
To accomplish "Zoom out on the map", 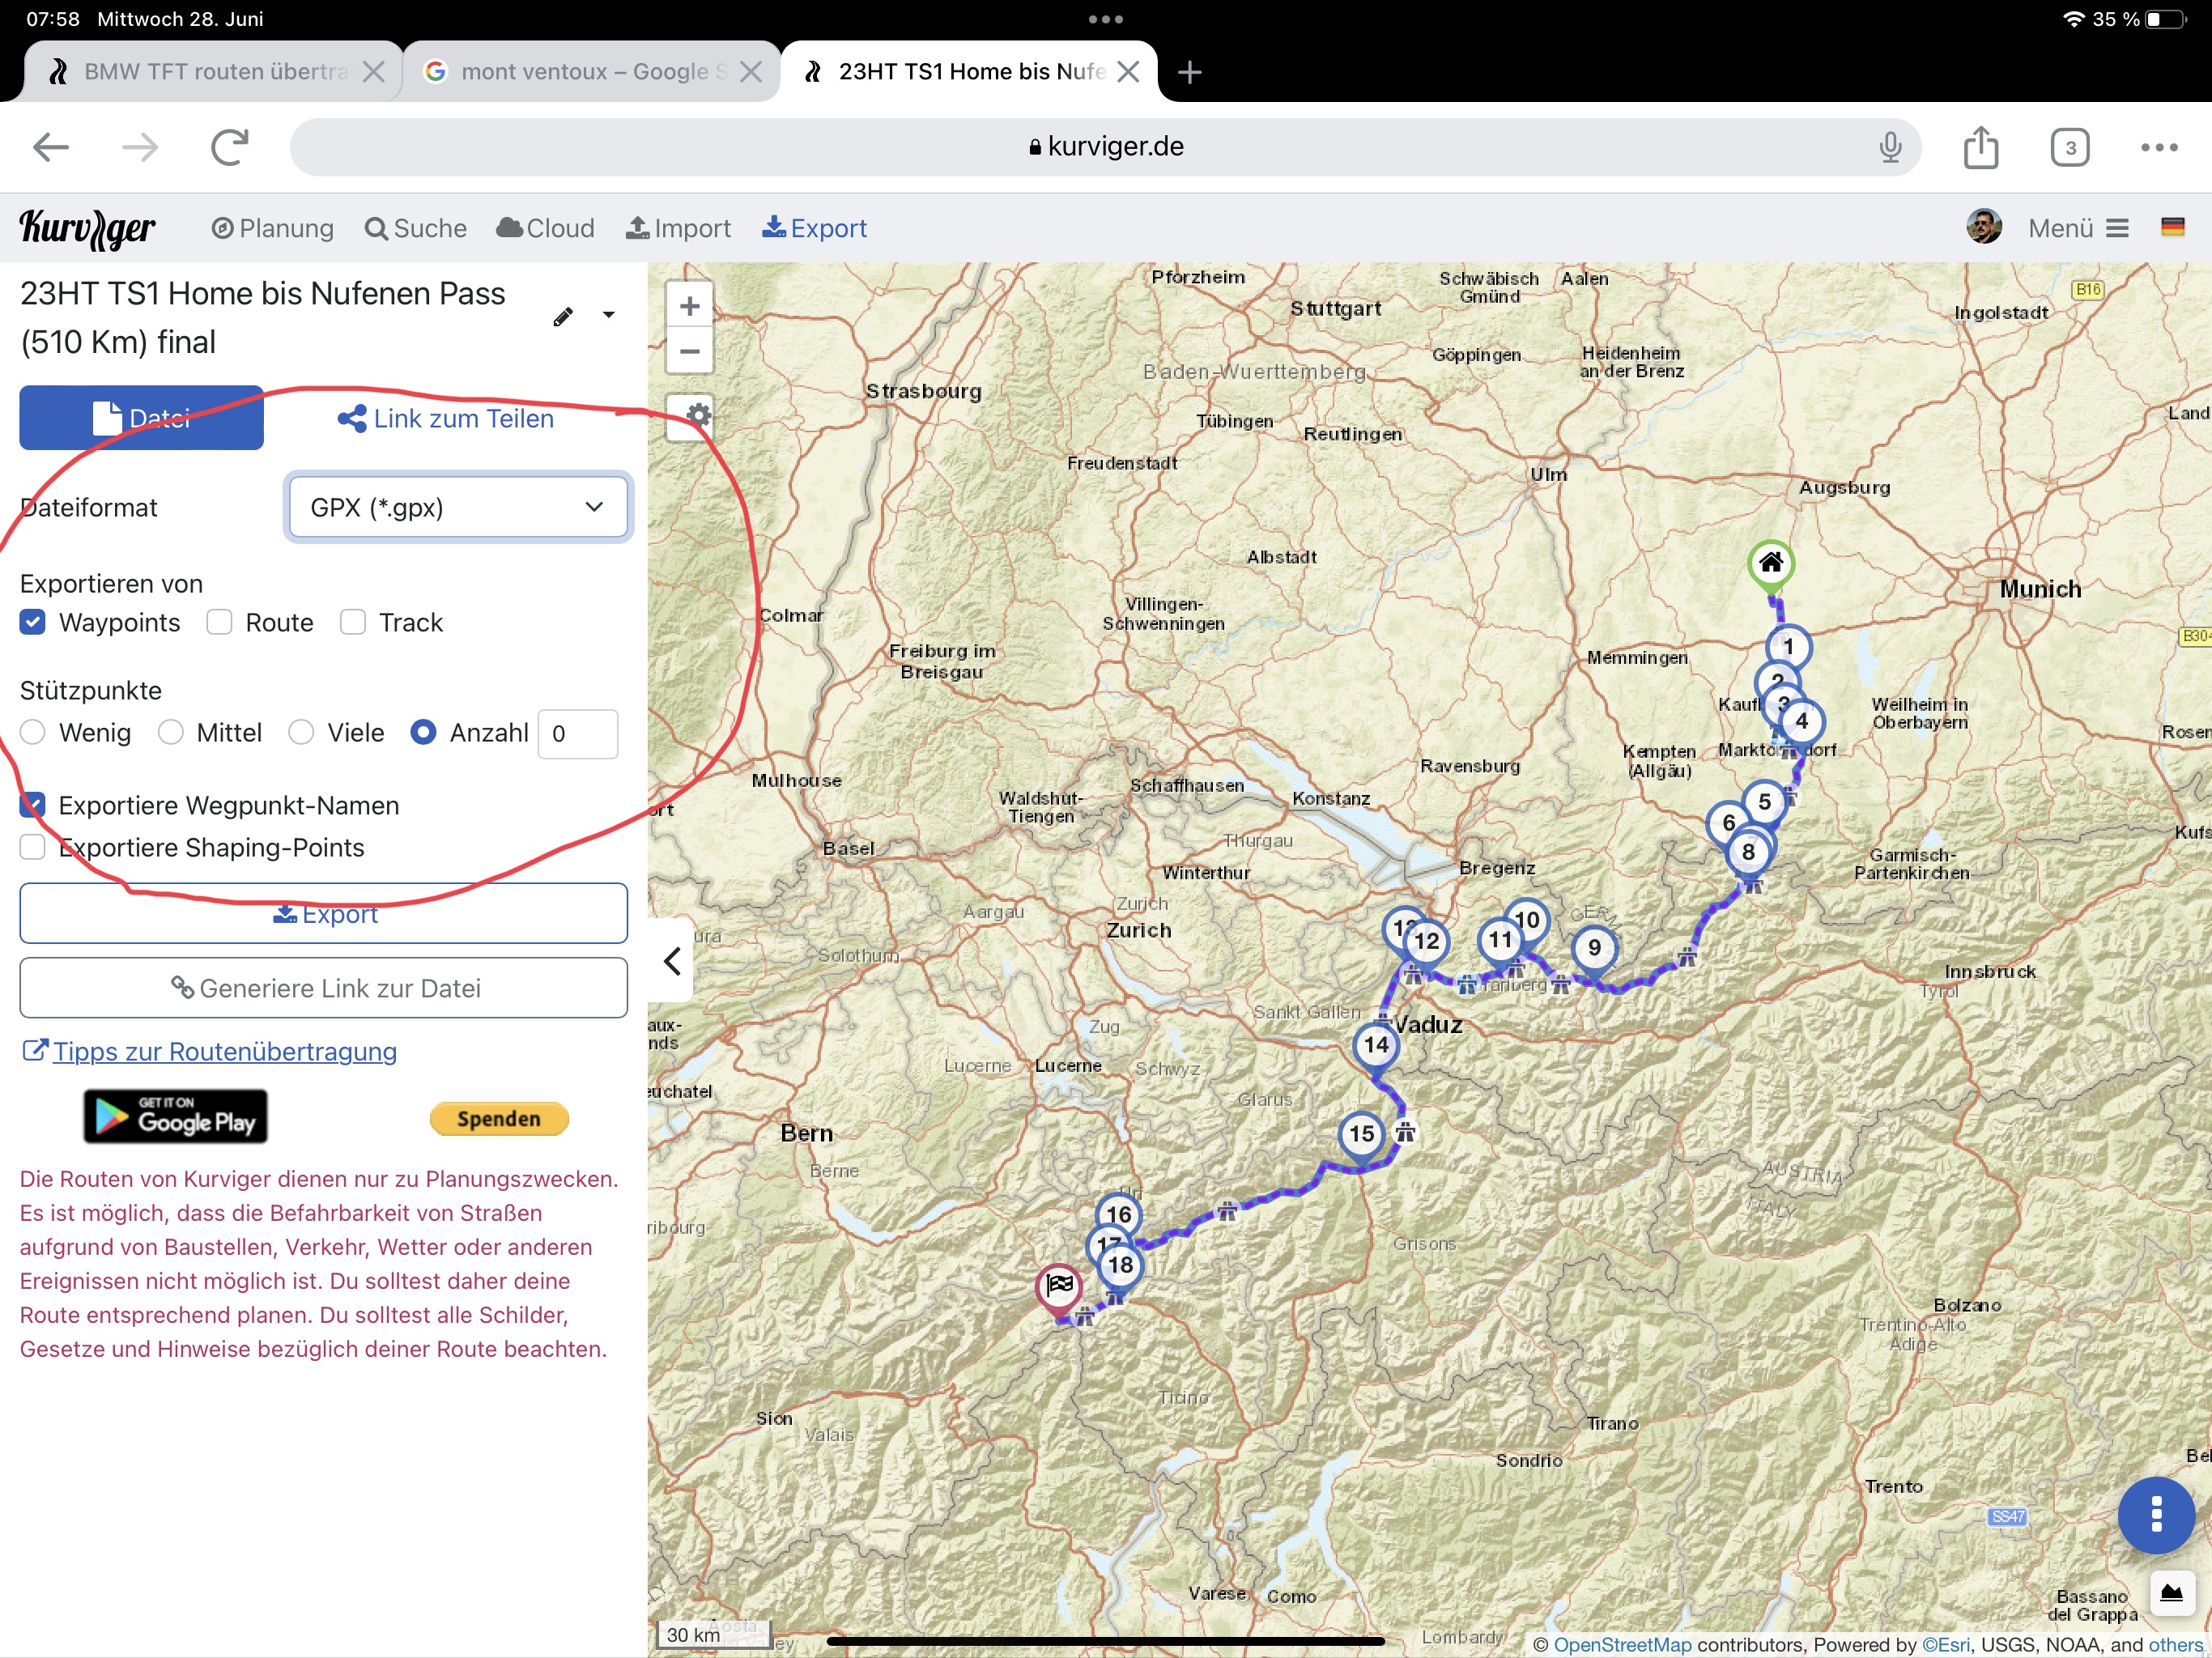I will (689, 351).
